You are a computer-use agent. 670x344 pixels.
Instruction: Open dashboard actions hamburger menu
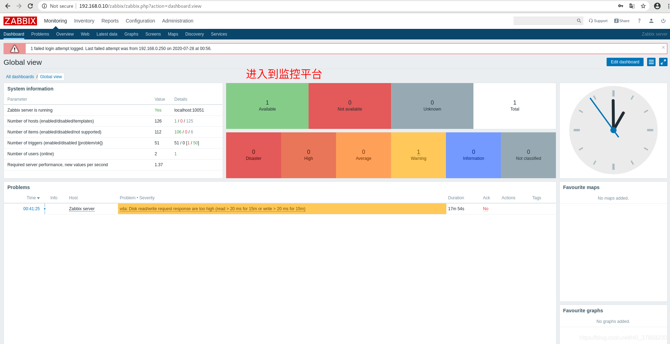coord(651,62)
